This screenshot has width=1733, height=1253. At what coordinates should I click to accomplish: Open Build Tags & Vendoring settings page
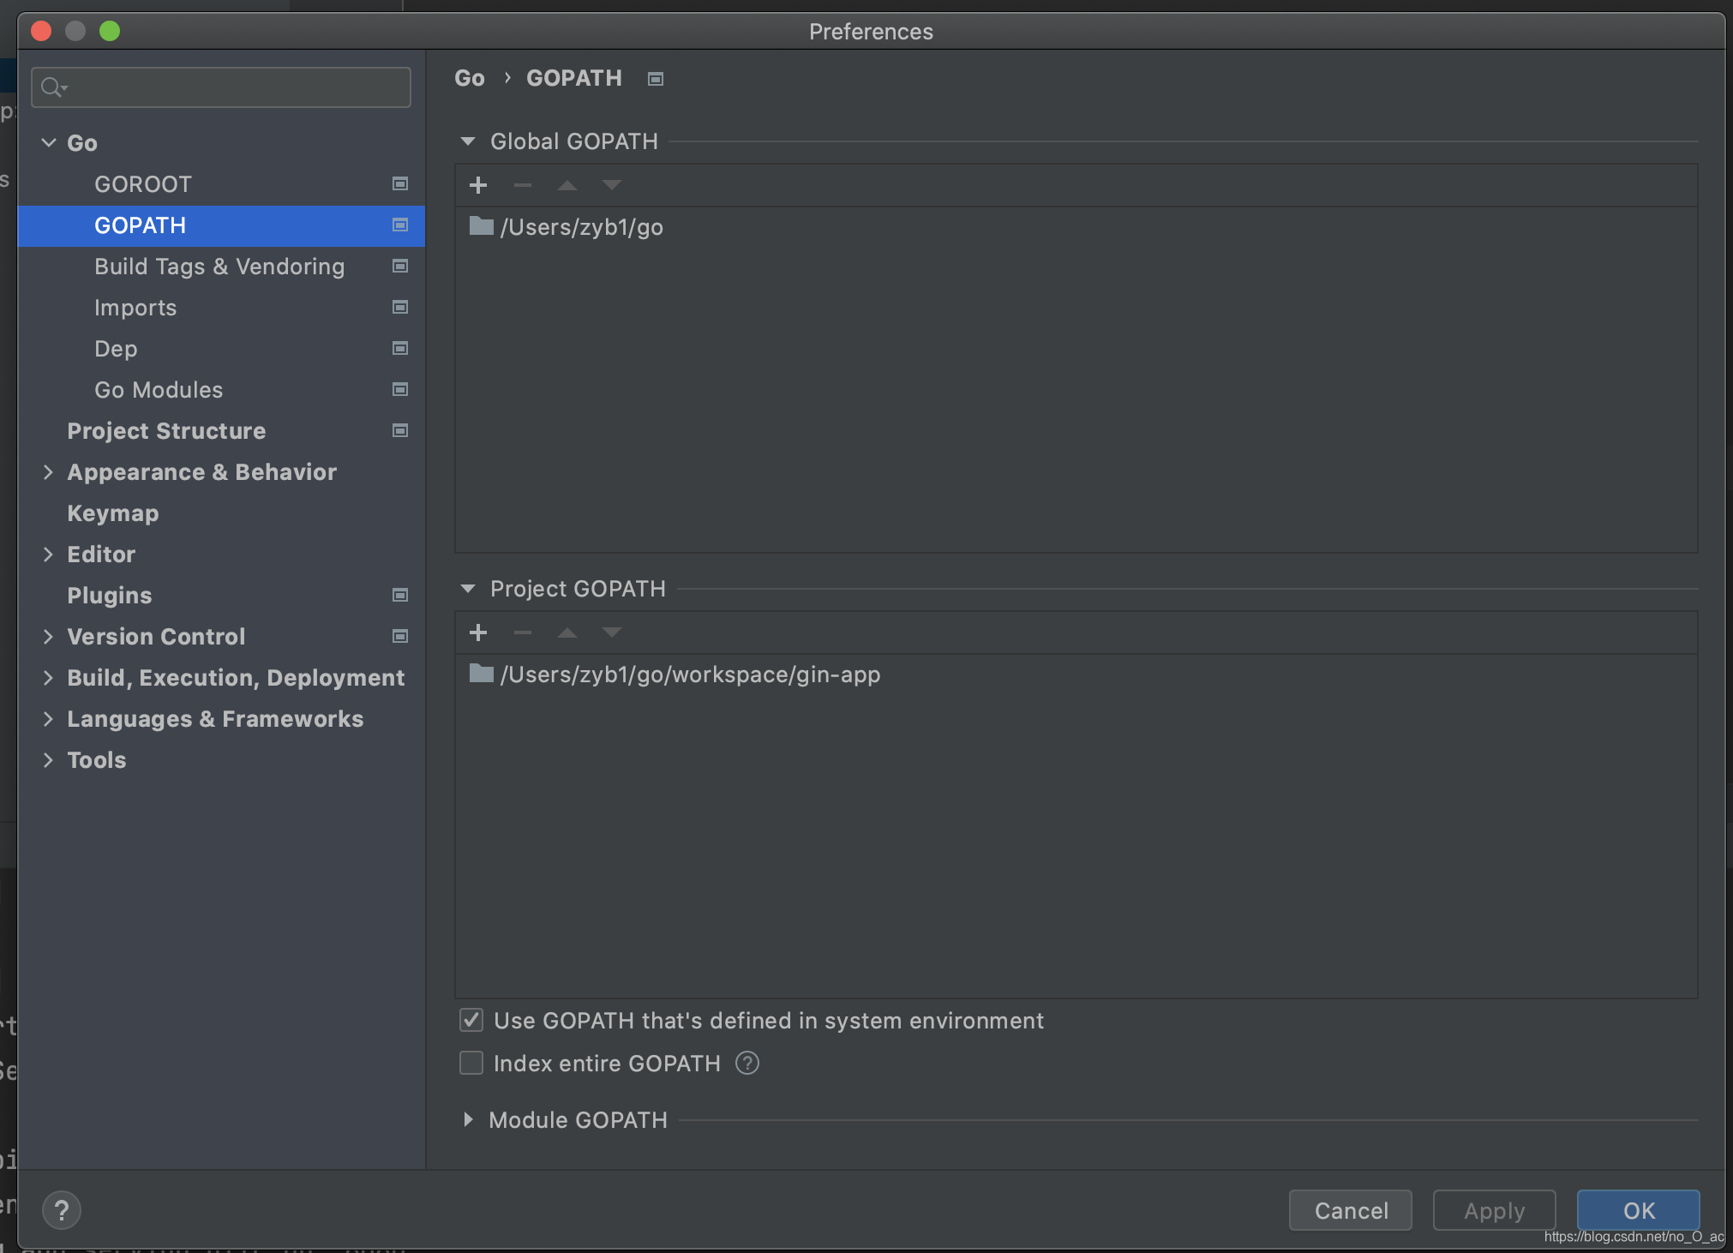point(219,267)
